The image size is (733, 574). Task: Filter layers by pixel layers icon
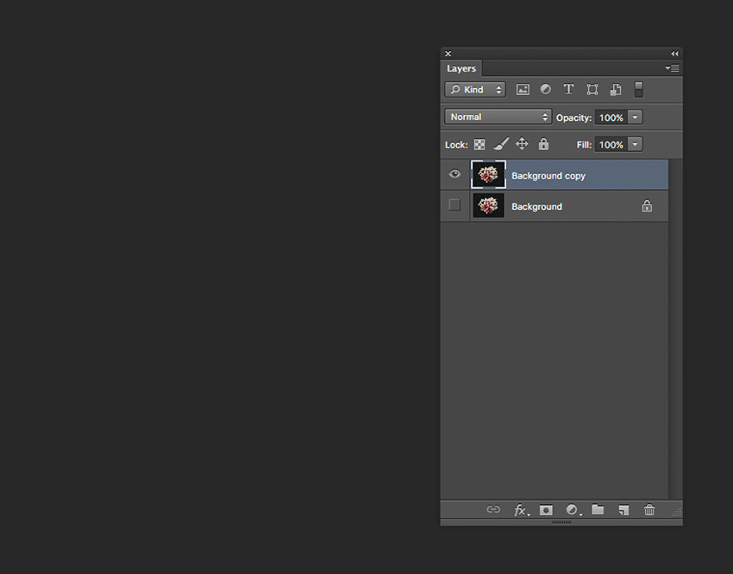click(x=523, y=89)
